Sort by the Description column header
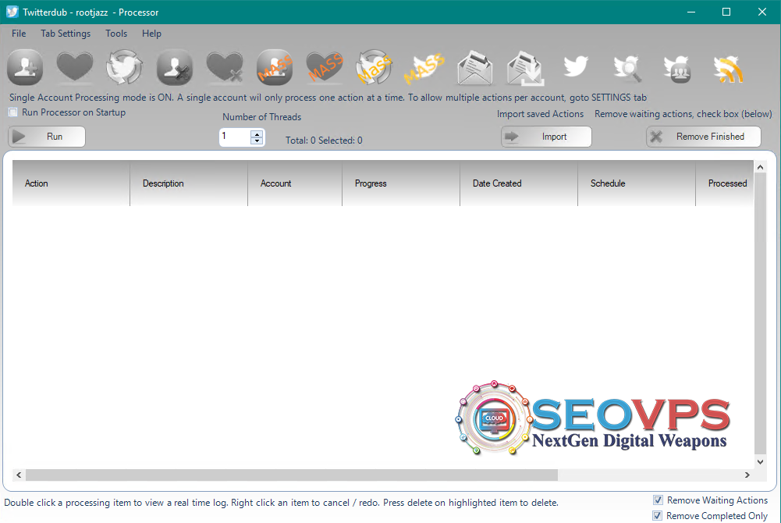This screenshot has width=781, height=523. [189, 183]
